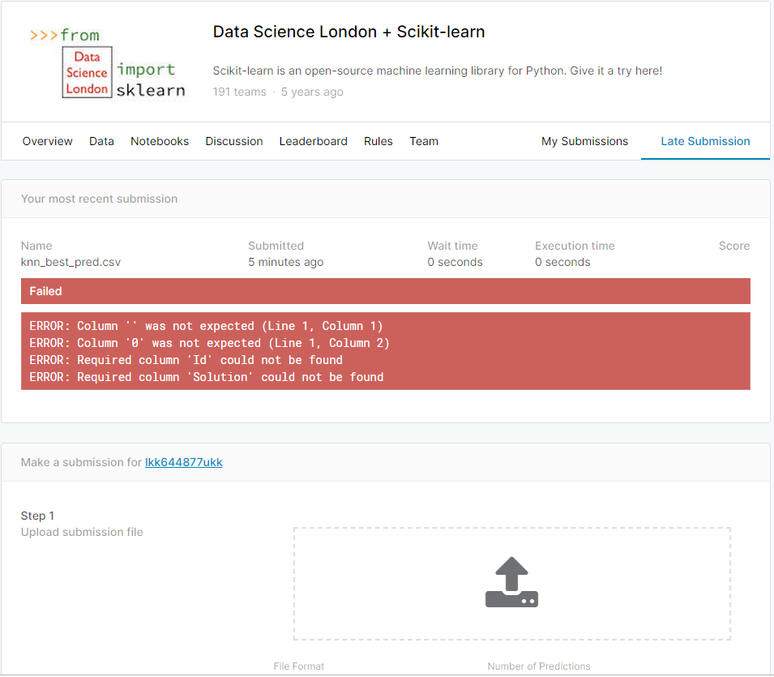Screen dimensions: 774x677
Task: Select the Team tab
Action: (x=424, y=141)
